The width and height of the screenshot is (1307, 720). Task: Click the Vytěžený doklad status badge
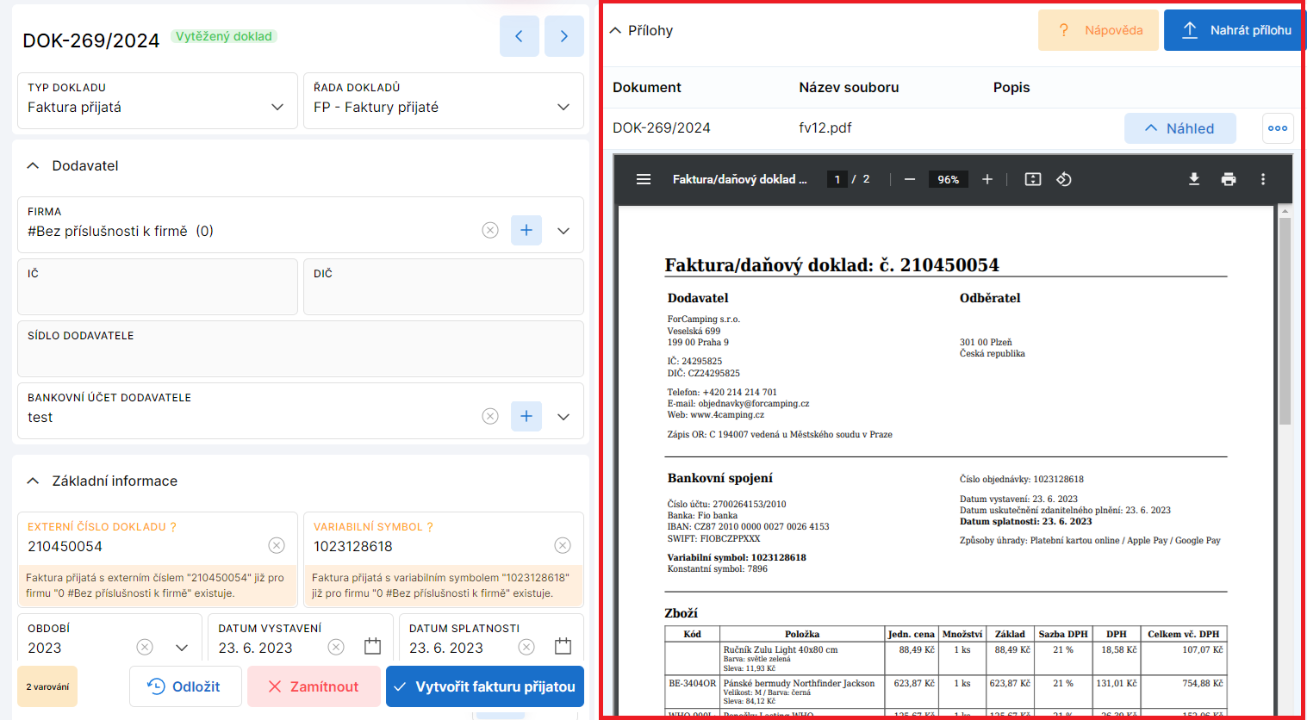224,36
